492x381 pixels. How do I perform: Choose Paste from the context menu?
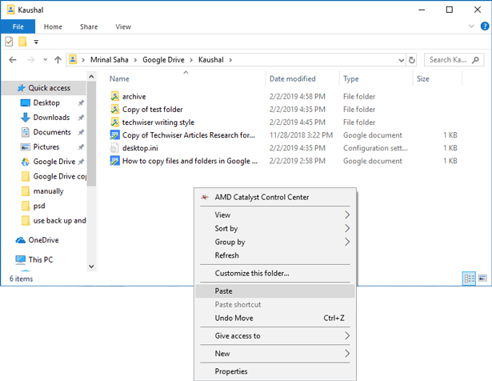(x=275, y=291)
